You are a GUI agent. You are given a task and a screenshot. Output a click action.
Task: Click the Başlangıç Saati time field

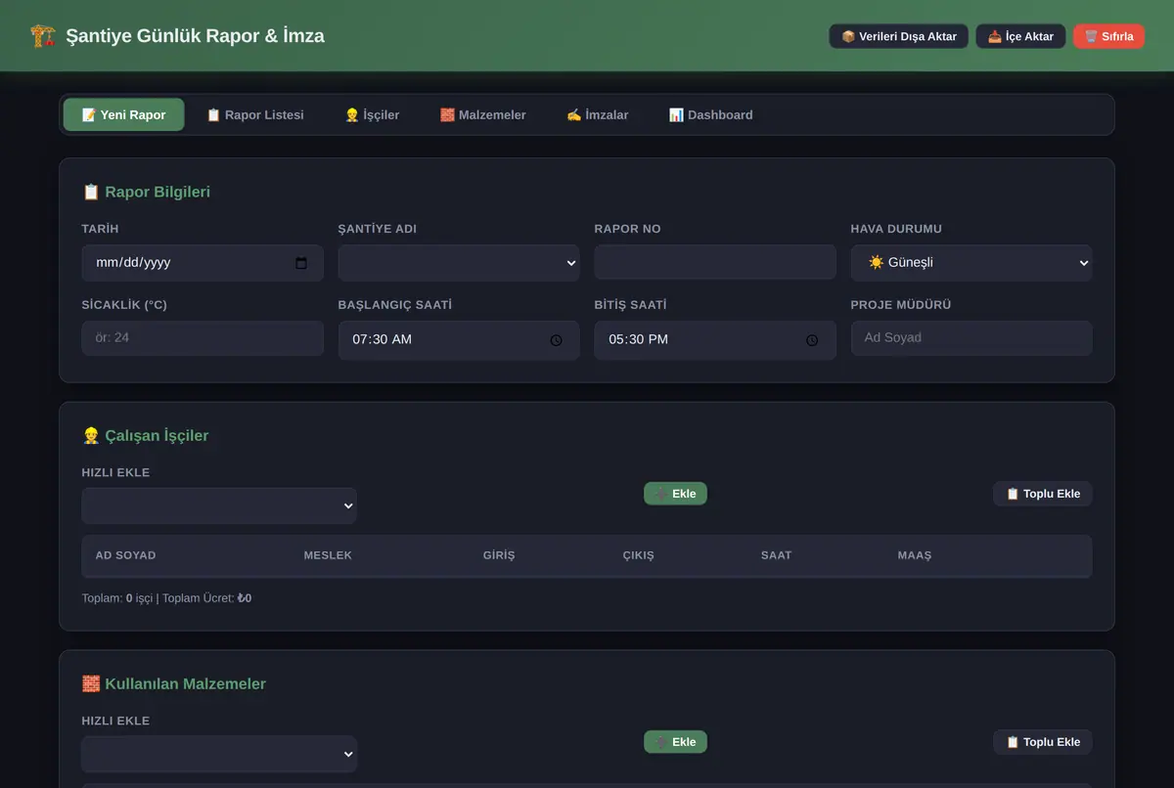click(459, 339)
